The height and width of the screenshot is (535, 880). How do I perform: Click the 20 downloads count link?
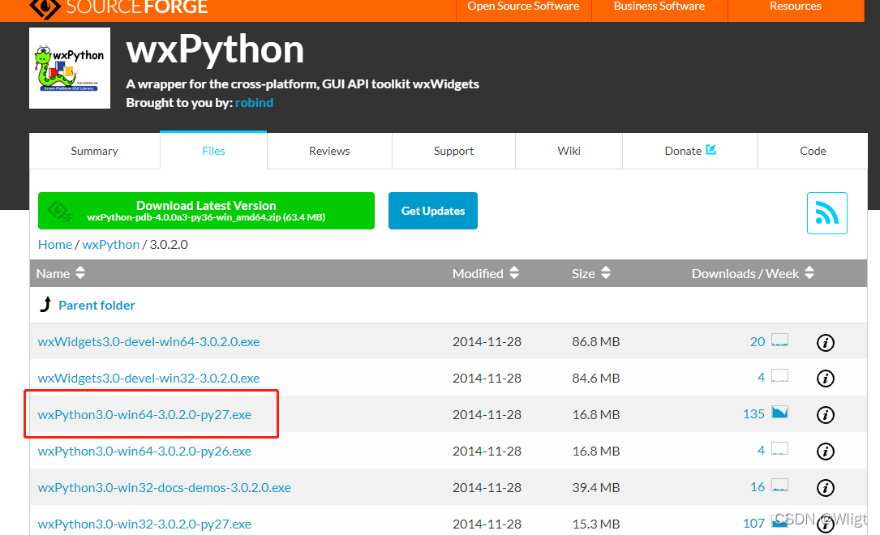point(757,341)
